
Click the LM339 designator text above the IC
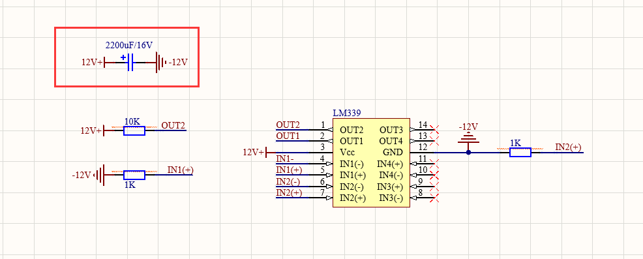(x=347, y=113)
